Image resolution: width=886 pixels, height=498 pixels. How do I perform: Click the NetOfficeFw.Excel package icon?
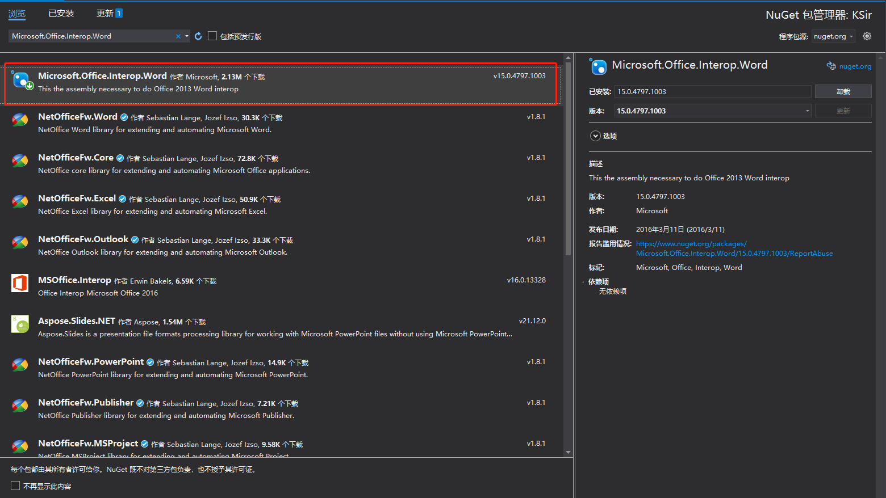tap(20, 202)
